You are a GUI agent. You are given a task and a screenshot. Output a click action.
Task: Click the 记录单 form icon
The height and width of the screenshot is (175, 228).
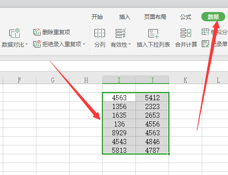click(205, 44)
